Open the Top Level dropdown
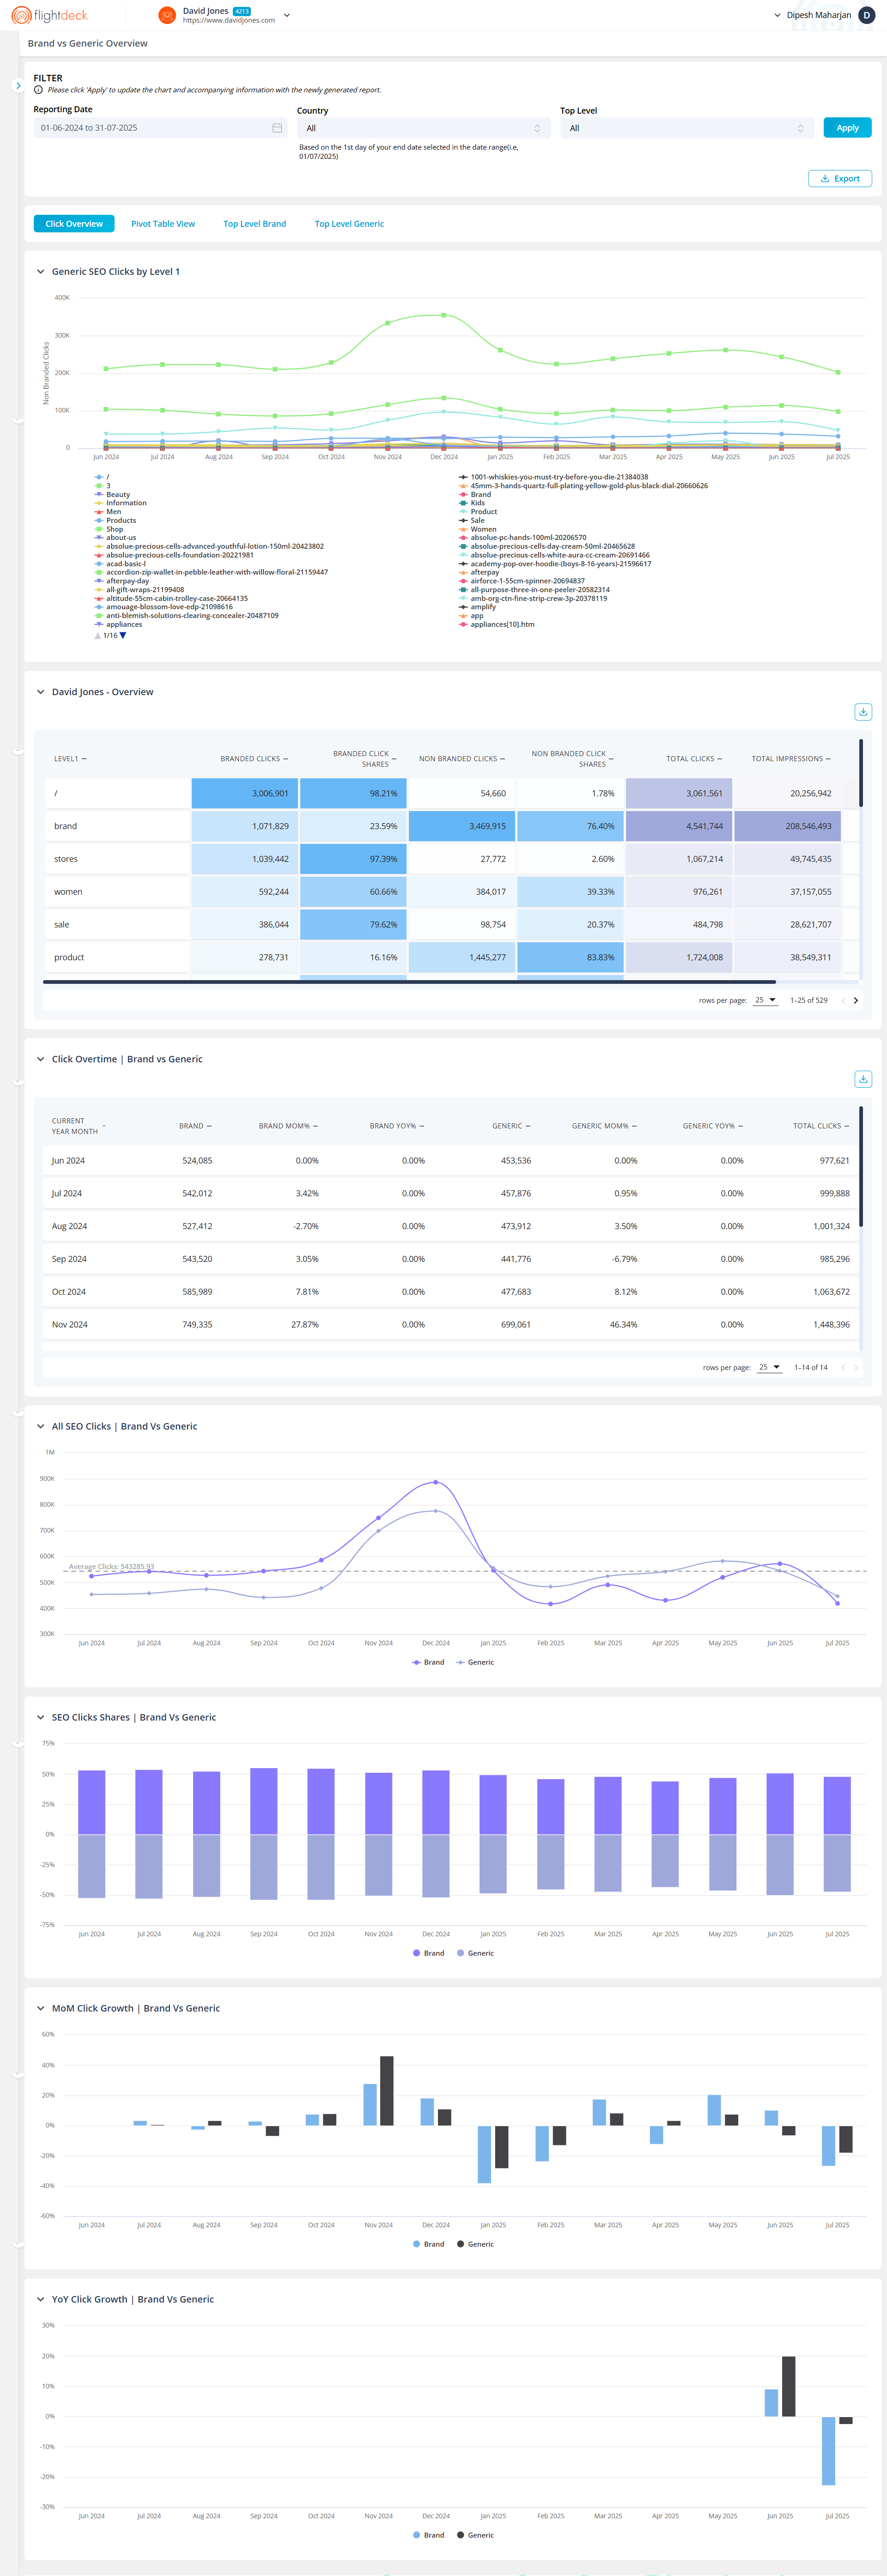Image resolution: width=887 pixels, height=2576 pixels. pos(686,128)
